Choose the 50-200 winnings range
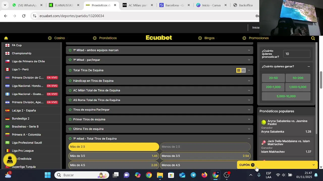 (x=298, y=78)
